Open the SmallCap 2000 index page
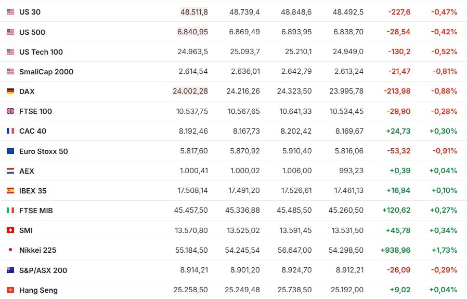Image resolution: width=467 pixels, height=299 pixels. (x=46, y=72)
